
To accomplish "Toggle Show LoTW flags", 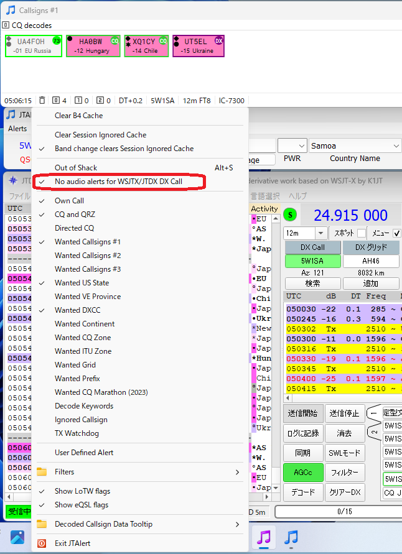I will pos(140,491).
